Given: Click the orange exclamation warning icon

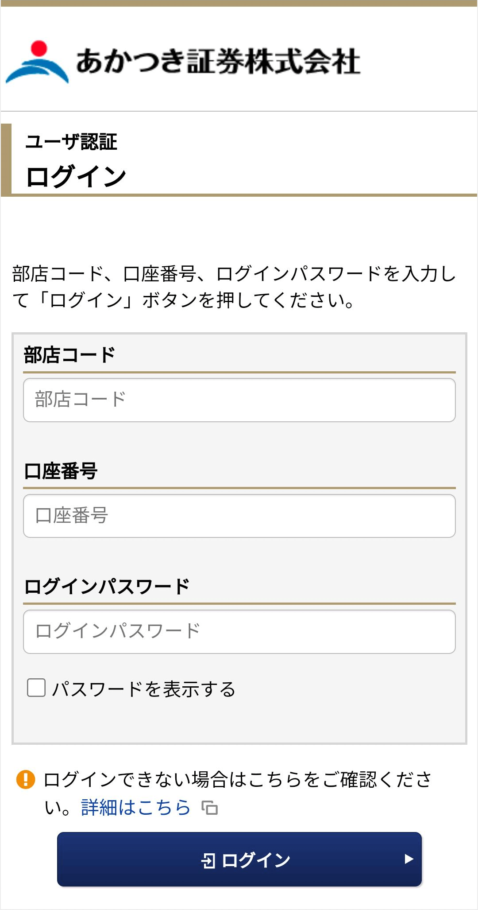Looking at the screenshot, I should pyautogui.click(x=26, y=779).
